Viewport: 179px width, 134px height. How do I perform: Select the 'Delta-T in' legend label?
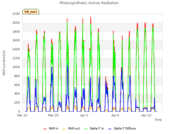pyautogui.click(x=97, y=128)
